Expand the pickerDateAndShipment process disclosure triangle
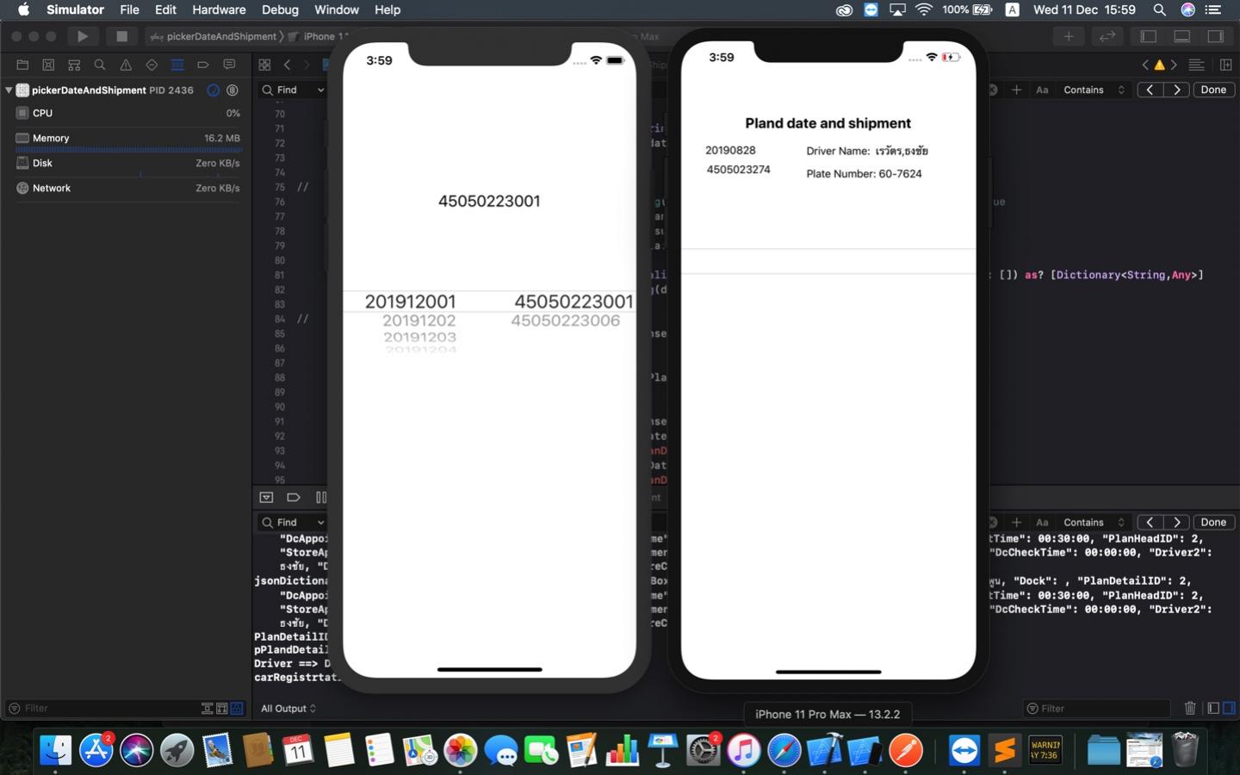 point(9,90)
